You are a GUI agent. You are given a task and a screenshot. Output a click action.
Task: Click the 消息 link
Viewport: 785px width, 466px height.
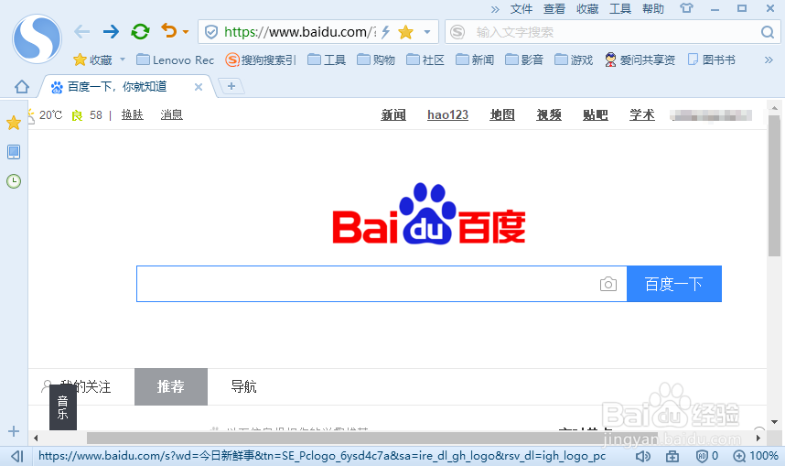point(172,114)
